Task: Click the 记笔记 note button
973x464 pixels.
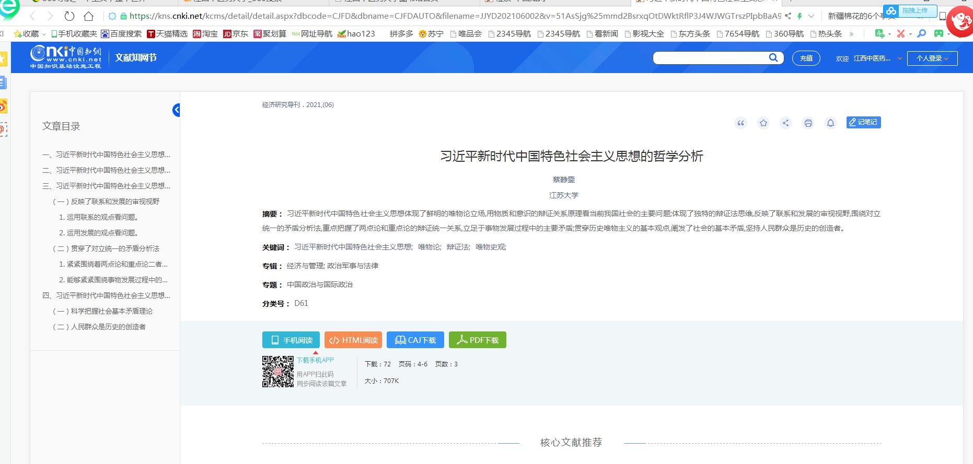Action: point(863,122)
